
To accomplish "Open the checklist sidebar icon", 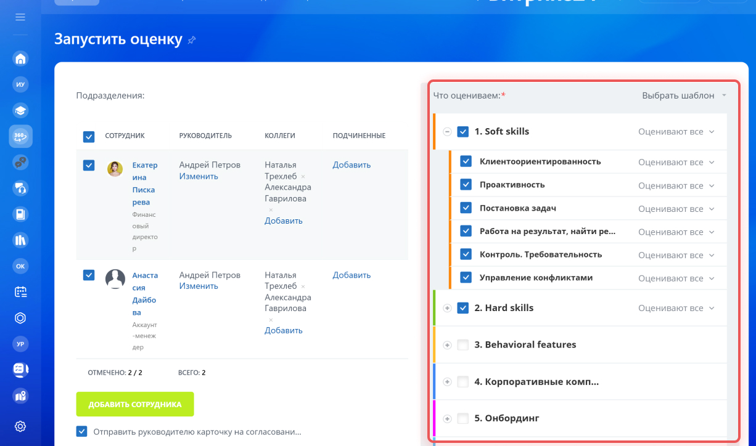I will [20, 370].
